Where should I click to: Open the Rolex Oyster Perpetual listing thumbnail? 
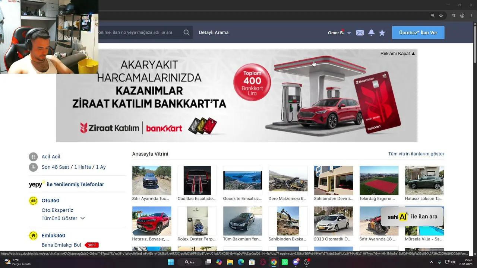[197, 221]
